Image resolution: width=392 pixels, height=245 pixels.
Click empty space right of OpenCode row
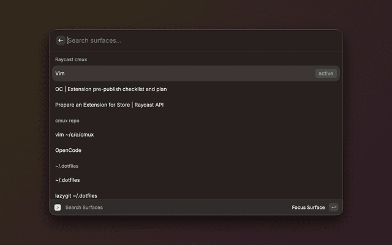pyautogui.click(x=245, y=150)
